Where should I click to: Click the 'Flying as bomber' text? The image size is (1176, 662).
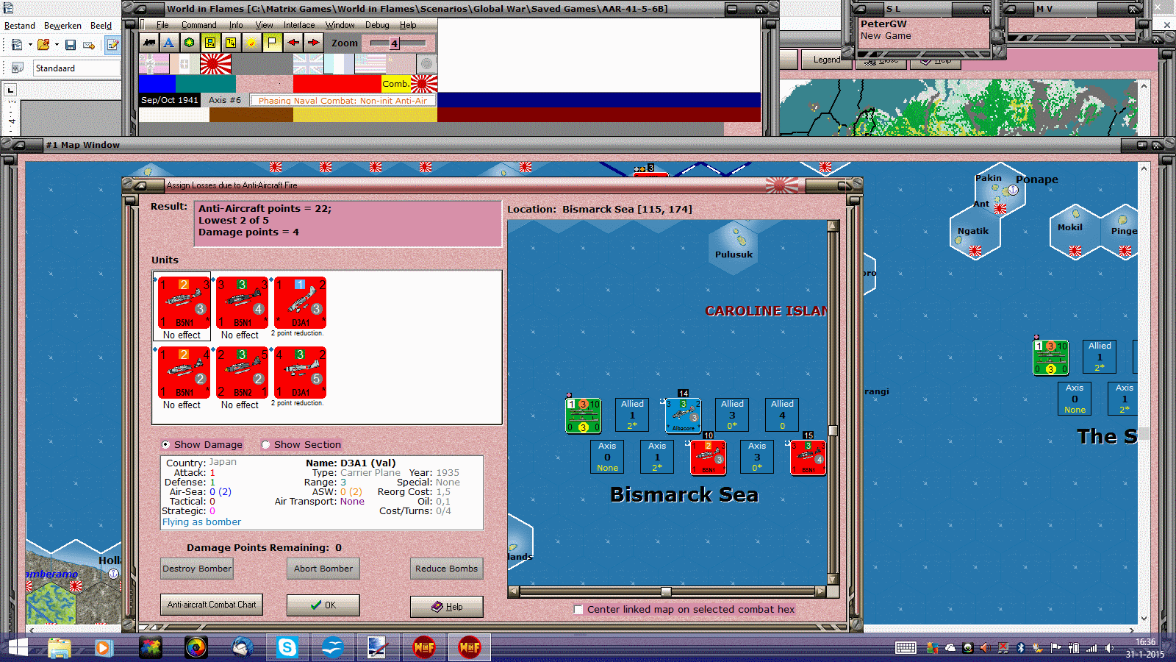tap(201, 522)
